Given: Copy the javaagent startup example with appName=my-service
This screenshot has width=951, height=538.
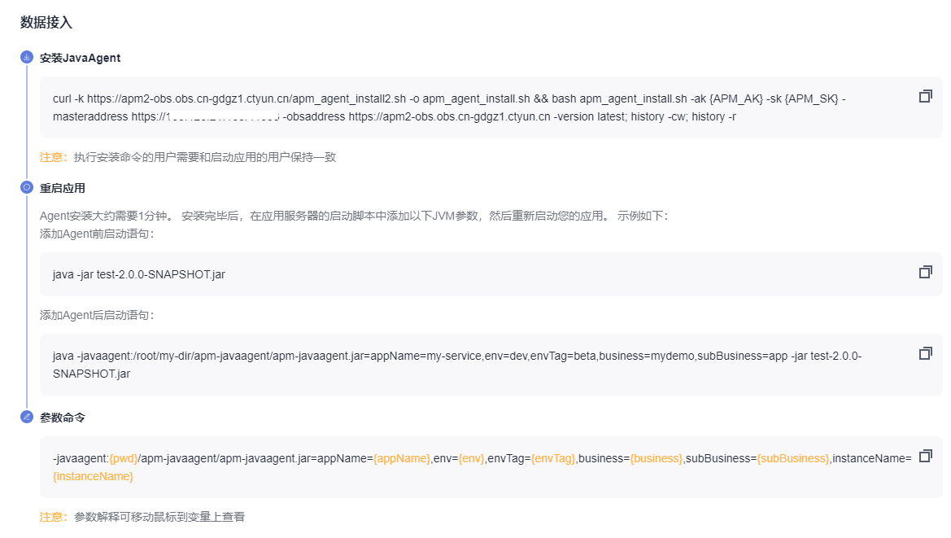Looking at the screenshot, I should 925,353.
